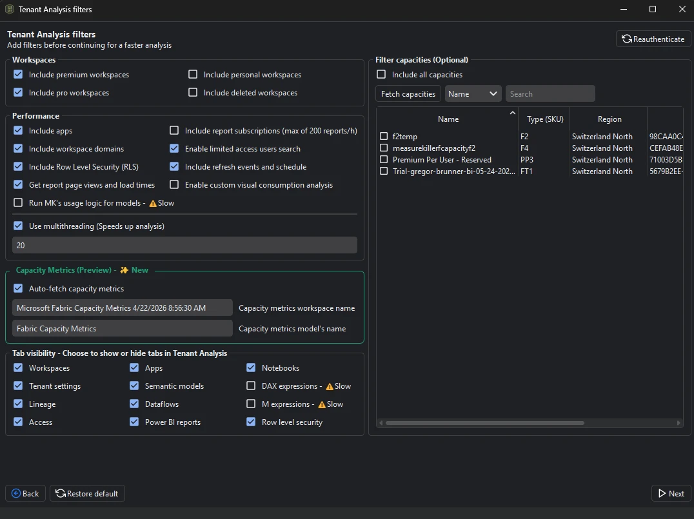The width and height of the screenshot is (694, 519).
Task: Toggle Include apps checkbox
Action: [18, 130]
